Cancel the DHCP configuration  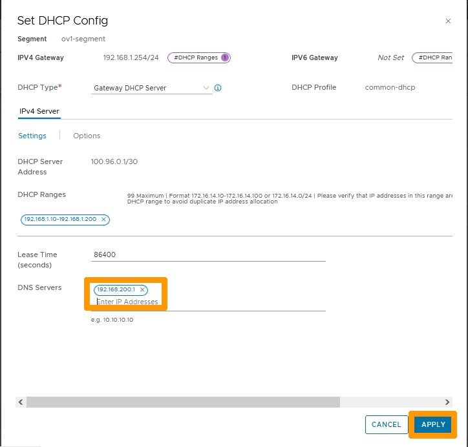387,424
